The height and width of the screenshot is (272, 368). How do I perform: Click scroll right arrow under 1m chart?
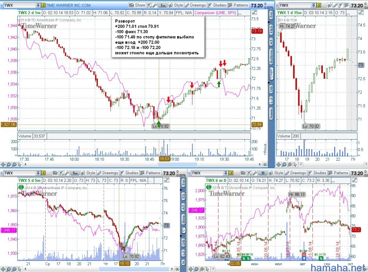pyautogui.click(x=260, y=165)
